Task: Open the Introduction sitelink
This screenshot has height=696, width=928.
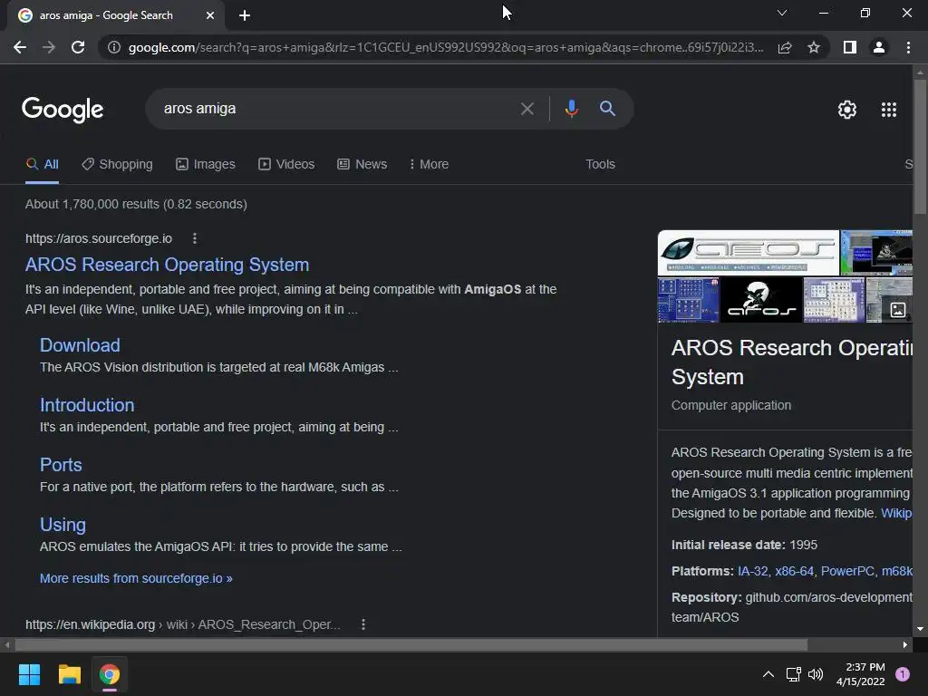Action: click(x=87, y=405)
